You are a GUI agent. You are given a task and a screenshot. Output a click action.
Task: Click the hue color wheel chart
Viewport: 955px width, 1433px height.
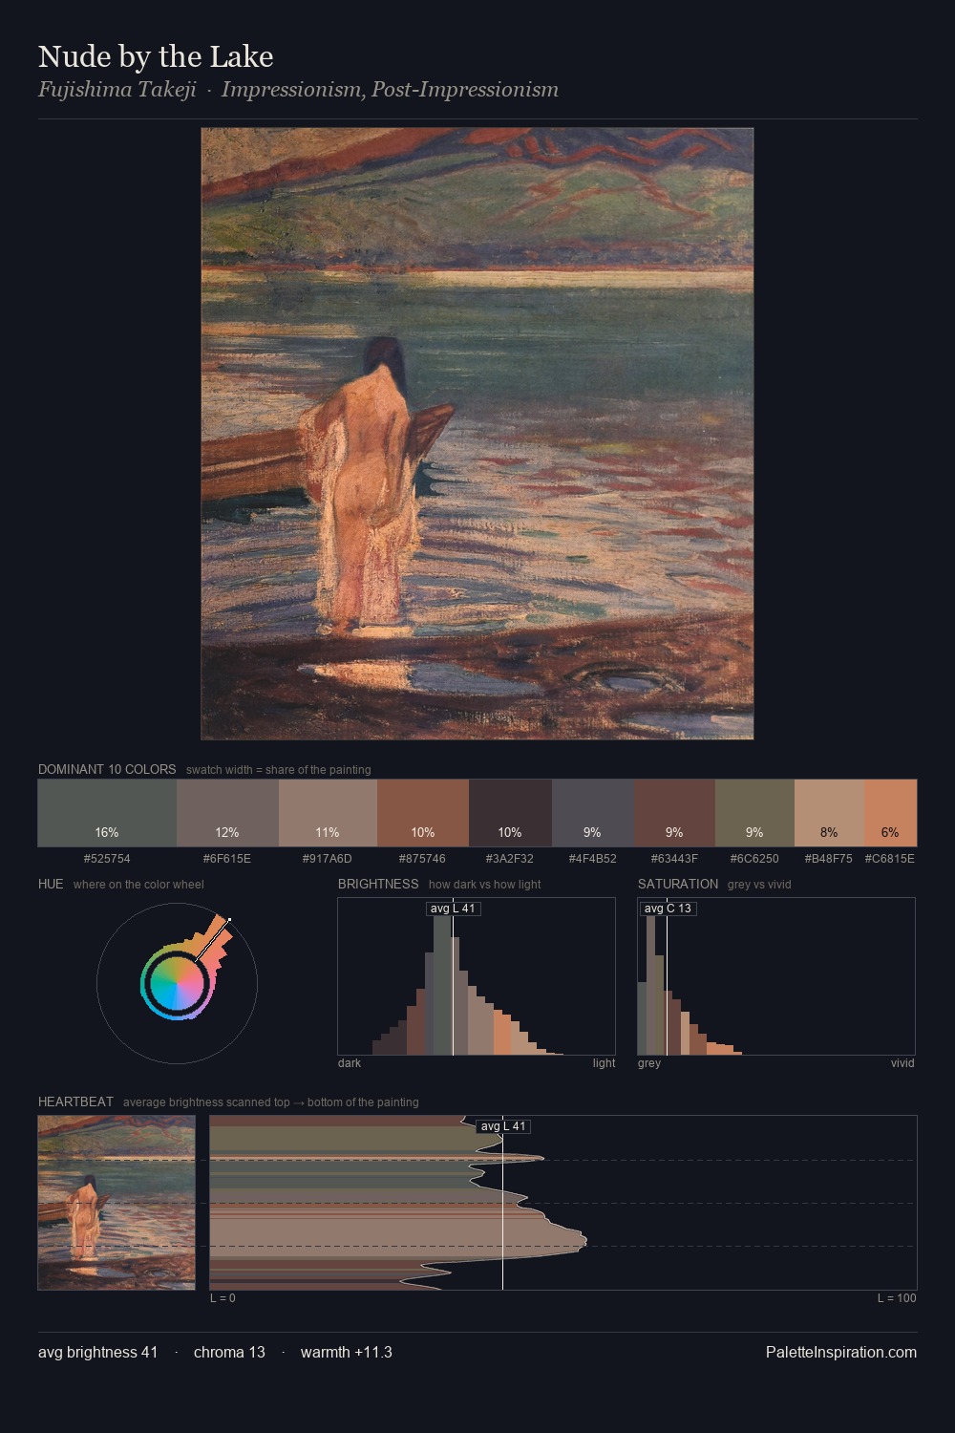177,983
